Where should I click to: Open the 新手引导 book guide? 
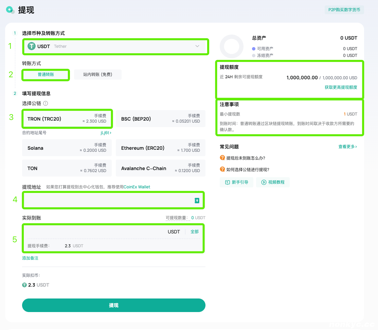click(236, 182)
